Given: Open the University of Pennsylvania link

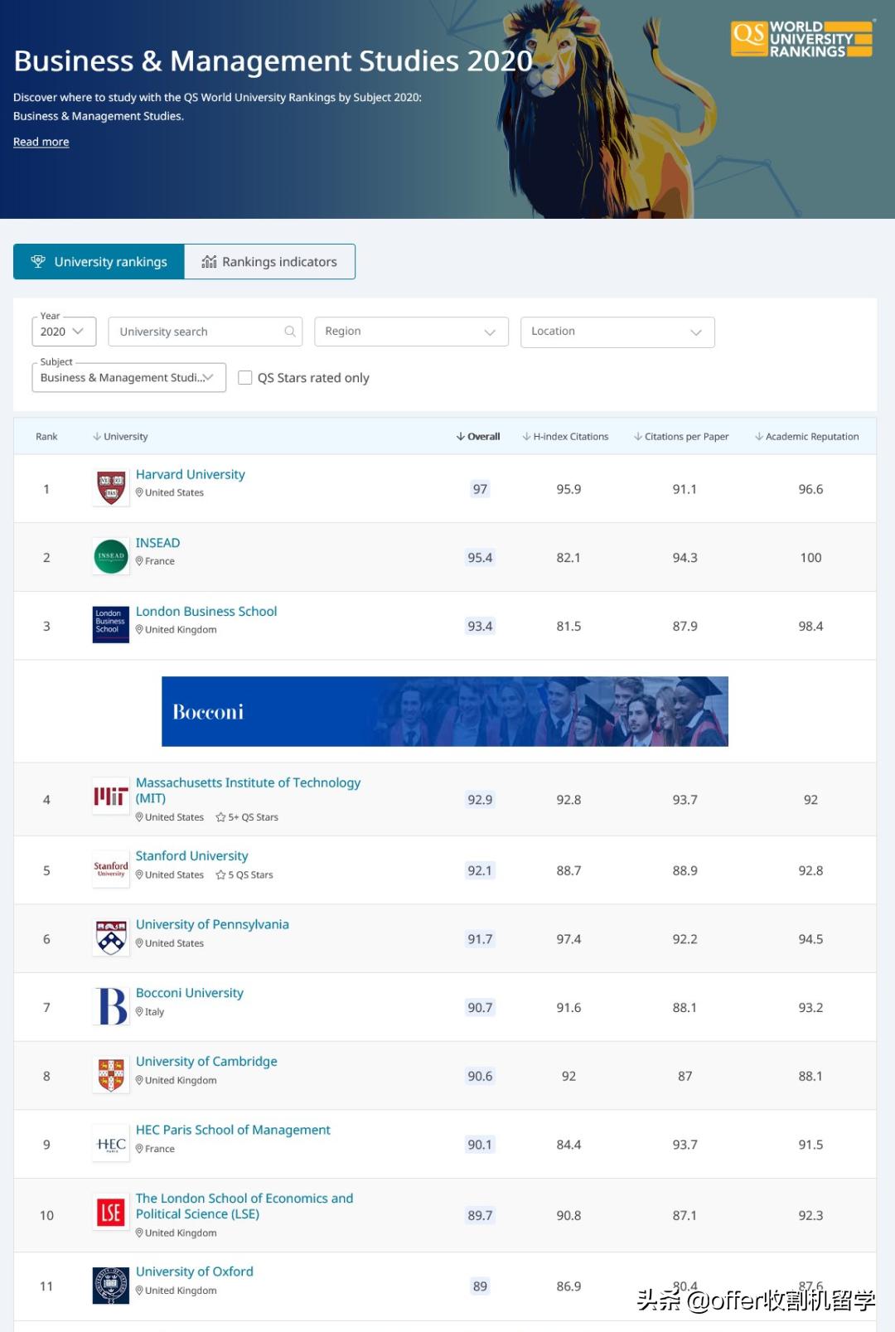Looking at the screenshot, I should tap(212, 924).
